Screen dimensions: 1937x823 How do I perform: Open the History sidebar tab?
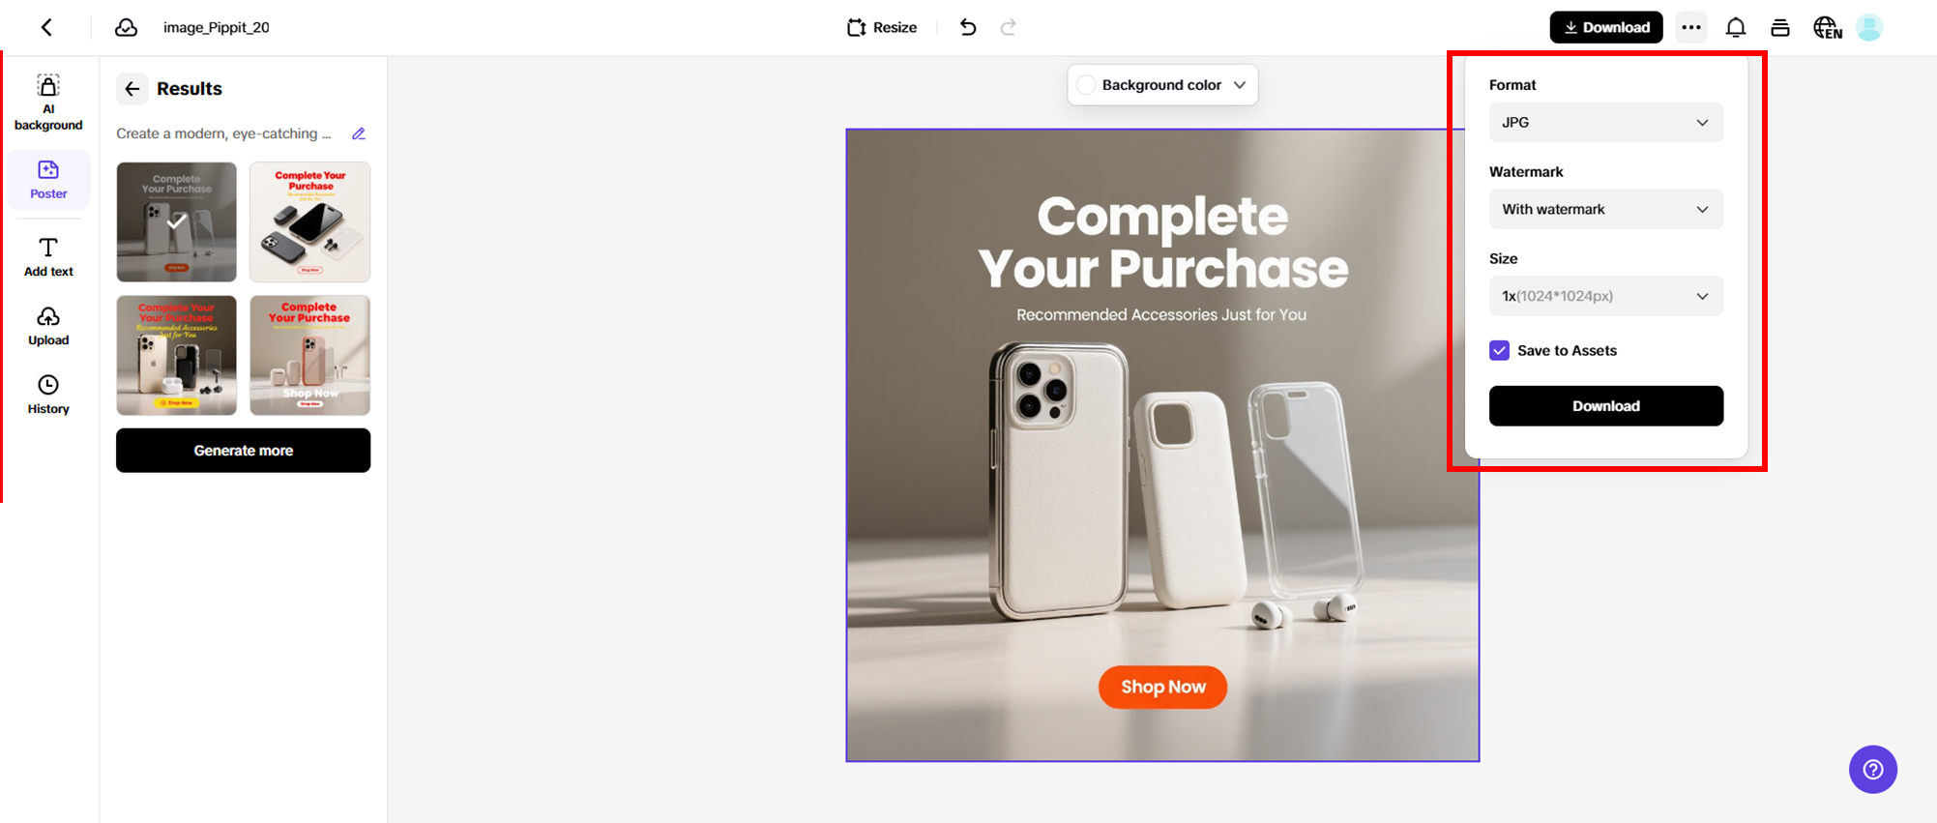coord(48,395)
